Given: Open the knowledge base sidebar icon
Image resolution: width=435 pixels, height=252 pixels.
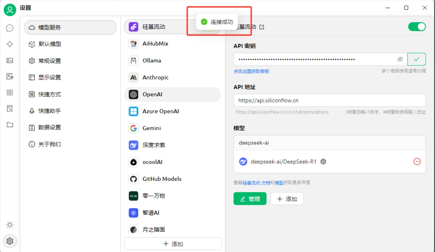Looking at the screenshot, I should point(10,109).
